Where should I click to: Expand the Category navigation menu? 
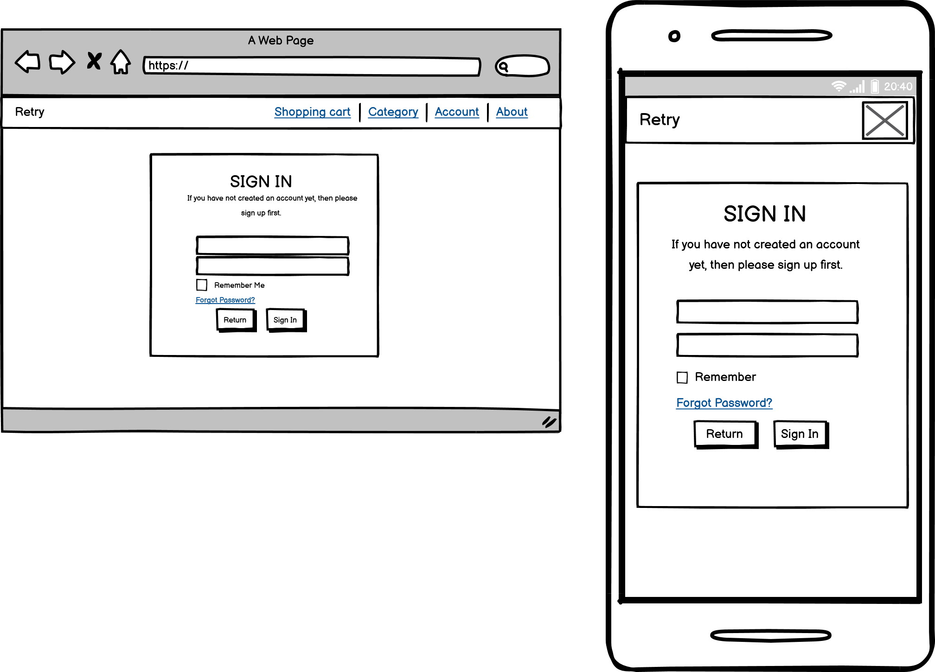coord(392,112)
